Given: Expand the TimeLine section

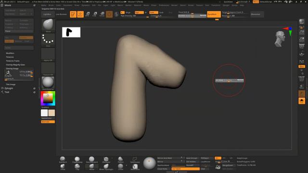Looking at the screenshot, I should click(x=10, y=57).
